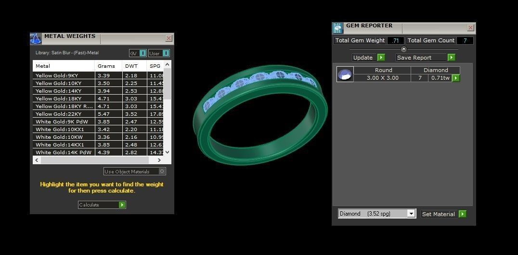Click the metal list scroll-down arrow
Viewport: 518px width, 255px height.
click(167, 152)
